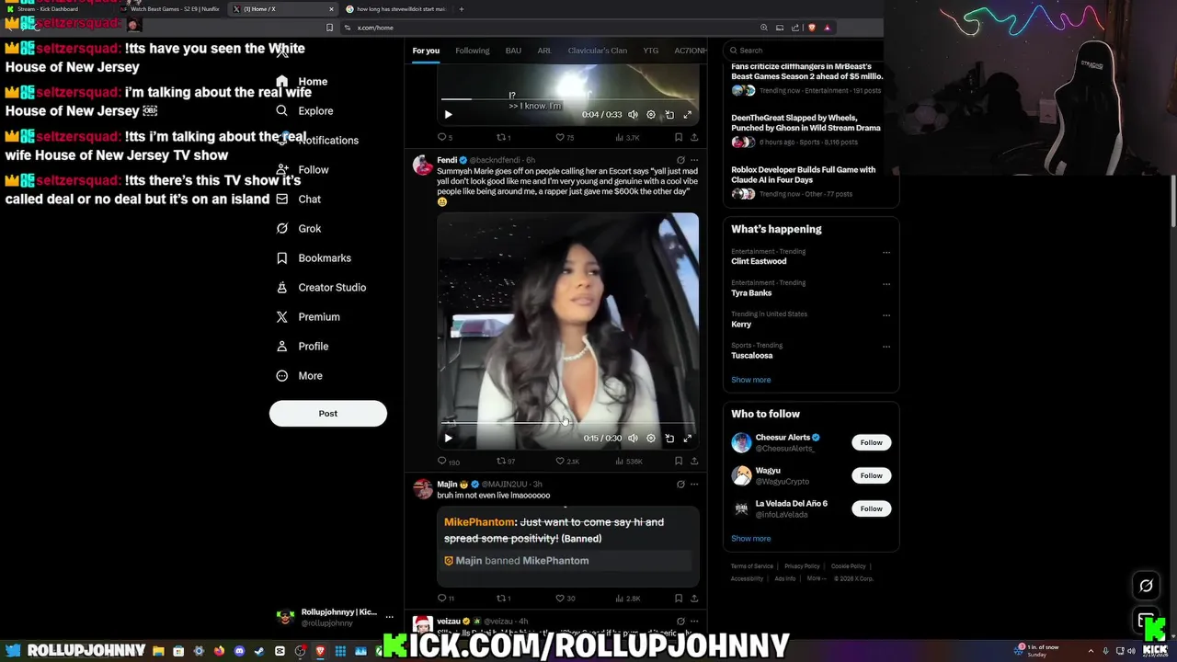The height and width of the screenshot is (662, 1177).
Task: Open more options on the Majin post
Action: pyautogui.click(x=694, y=485)
